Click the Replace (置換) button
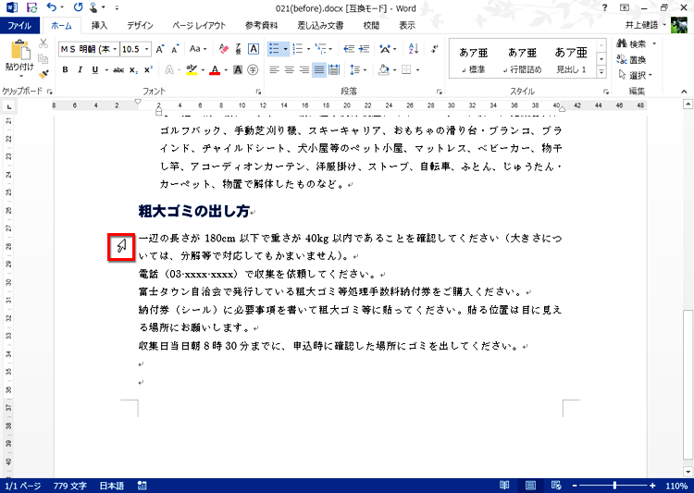This screenshot has height=493, width=694. [632, 59]
